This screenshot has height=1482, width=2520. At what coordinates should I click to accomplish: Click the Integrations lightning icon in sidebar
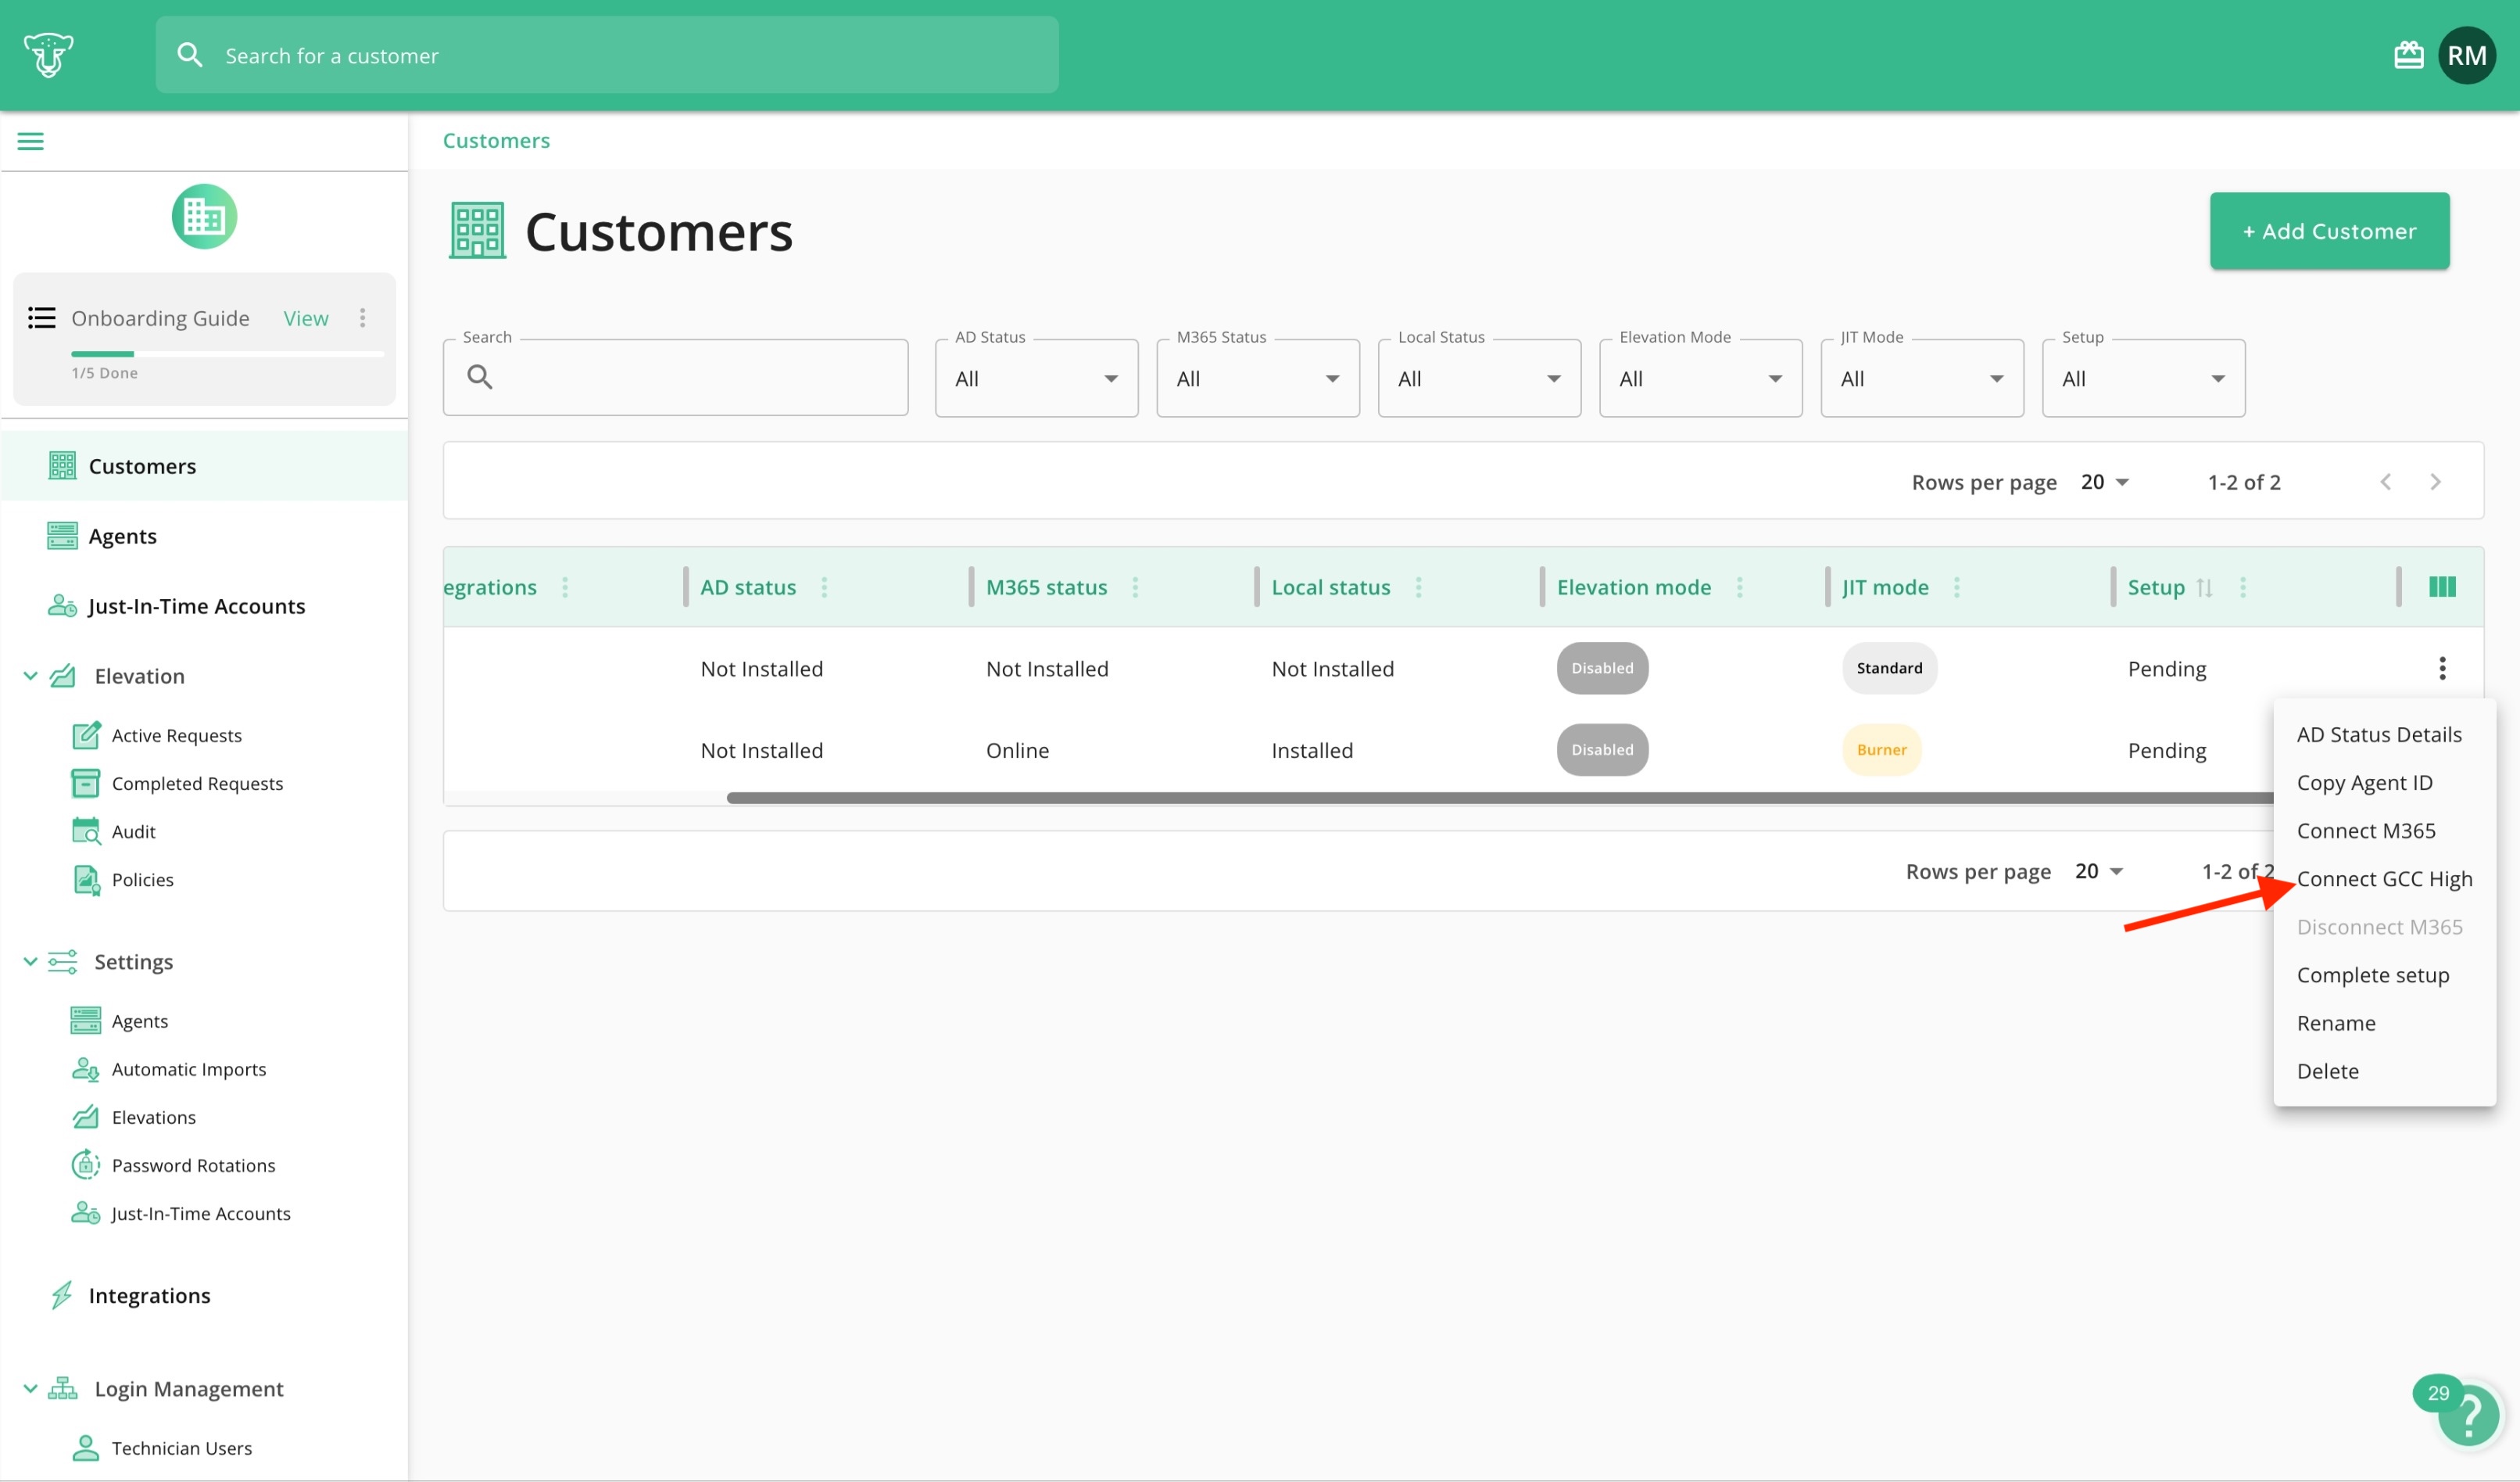click(x=62, y=1295)
